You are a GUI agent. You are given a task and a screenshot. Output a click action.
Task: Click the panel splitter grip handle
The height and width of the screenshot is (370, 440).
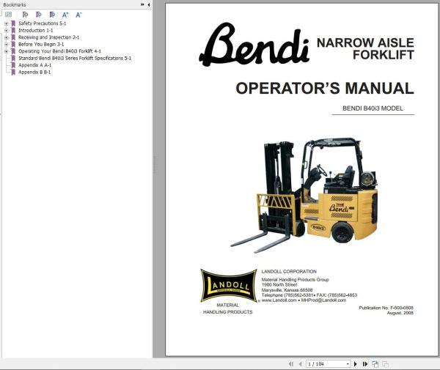pyautogui.click(x=154, y=165)
